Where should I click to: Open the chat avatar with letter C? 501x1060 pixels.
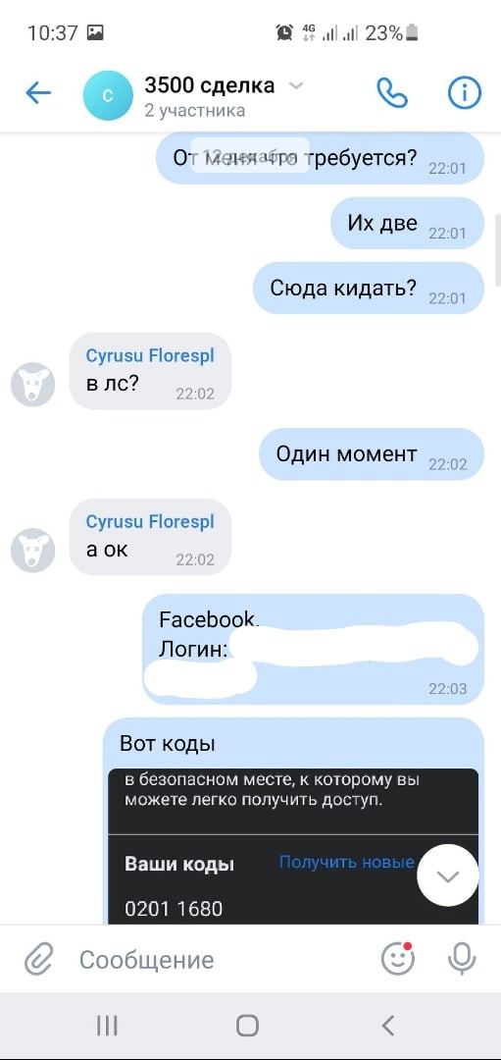[108, 96]
